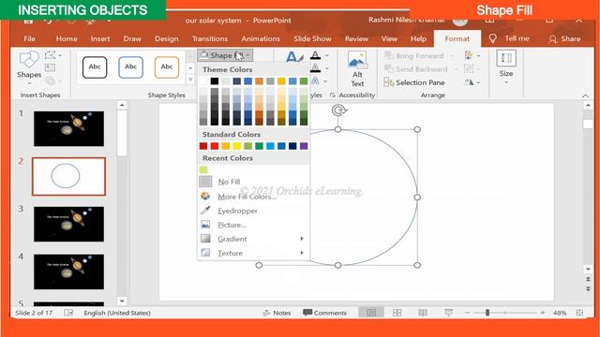Click the More Fill Colors palette icon
This screenshot has width=600, height=337.
click(x=205, y=197)
